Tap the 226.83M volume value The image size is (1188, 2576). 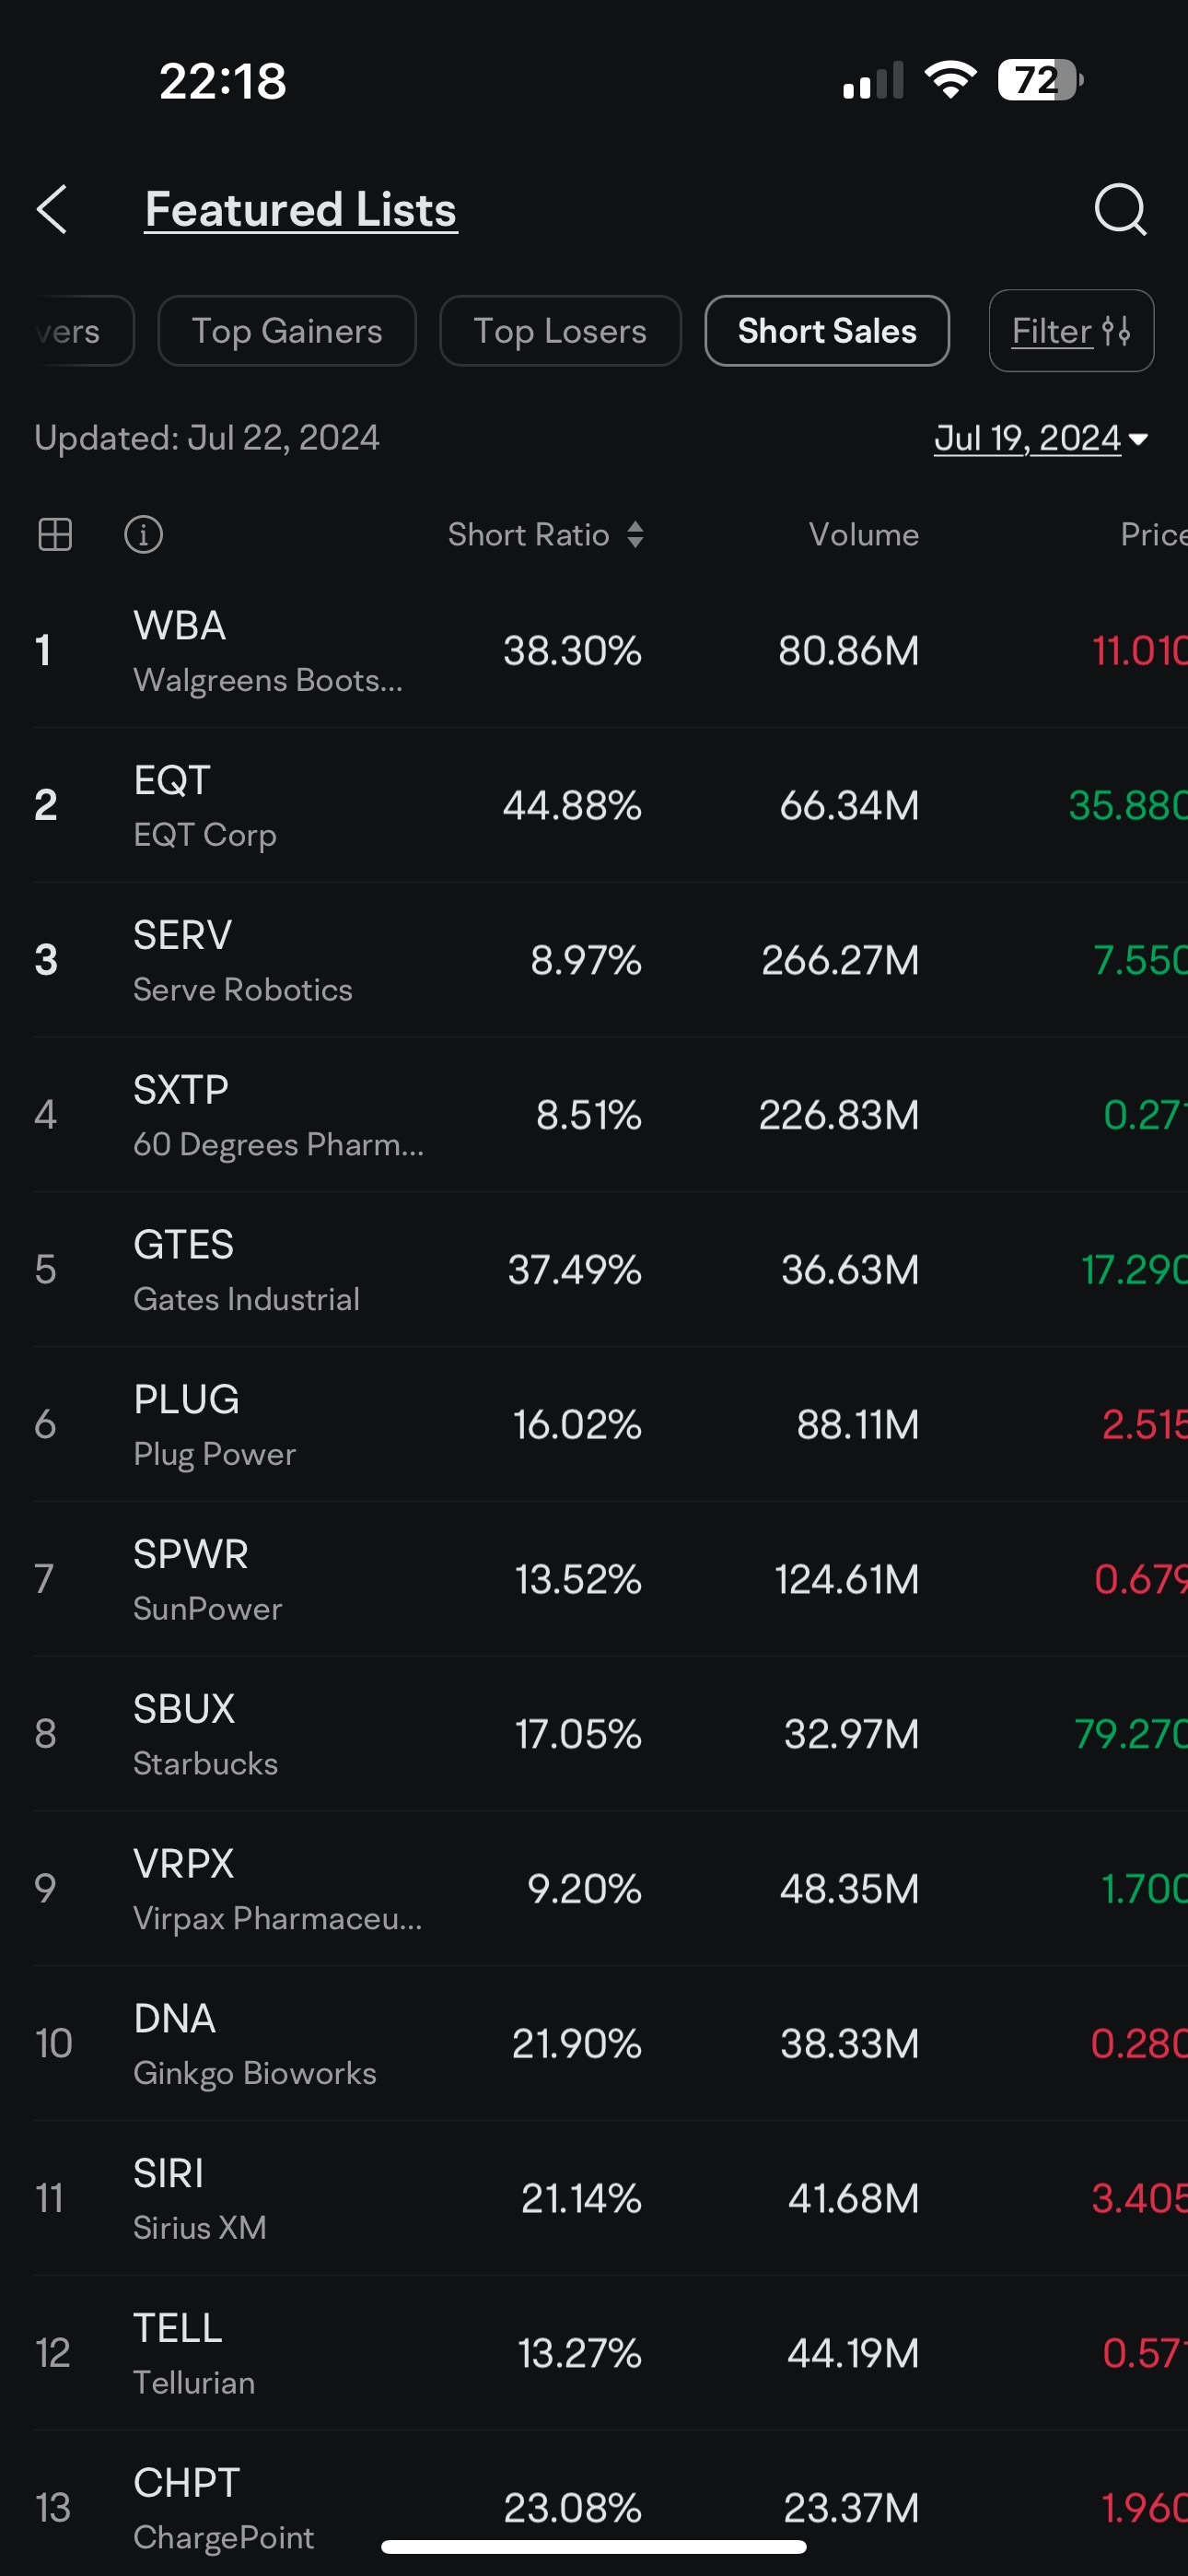tap(839, 1115)
